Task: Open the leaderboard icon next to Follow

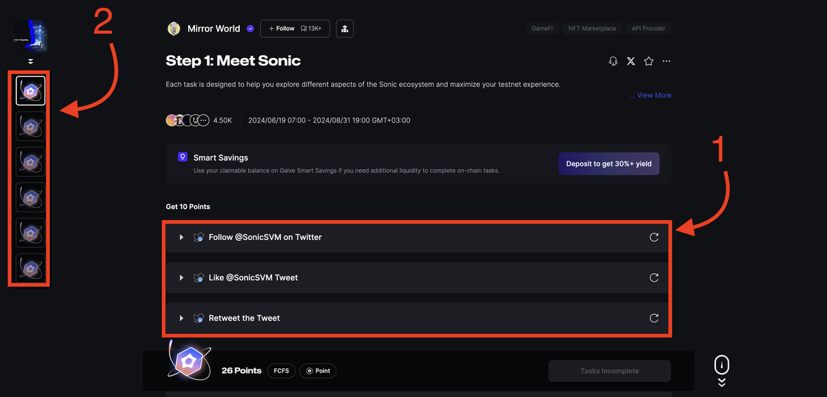Action: click(345, 28)
